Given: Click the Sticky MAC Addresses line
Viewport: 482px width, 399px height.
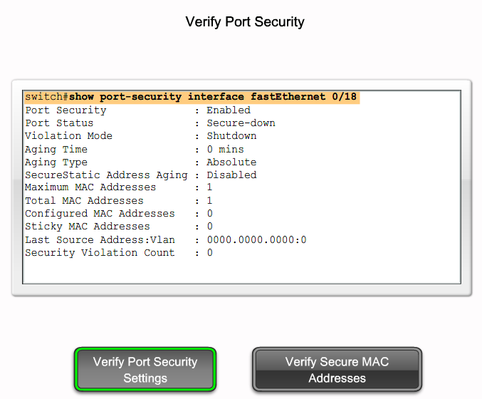Looking at the screenshot, I should pyautogui.click(x=119, y=227).
